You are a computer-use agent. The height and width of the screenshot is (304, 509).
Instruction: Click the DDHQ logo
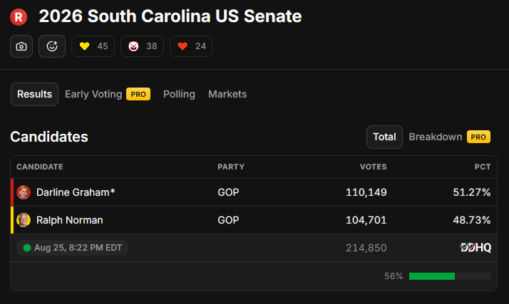tap(475, 248)
